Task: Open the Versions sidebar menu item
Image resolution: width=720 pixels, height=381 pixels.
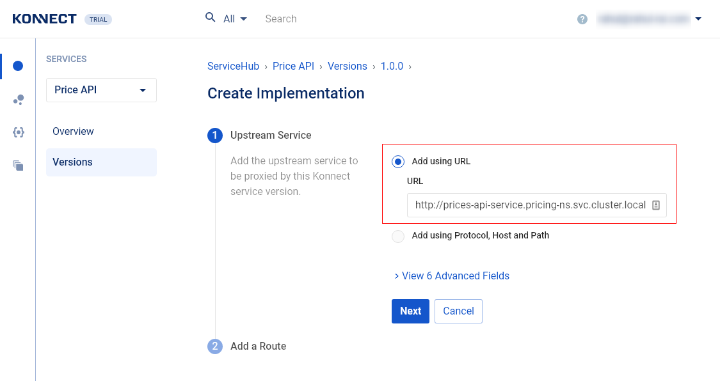Action: 101,162
